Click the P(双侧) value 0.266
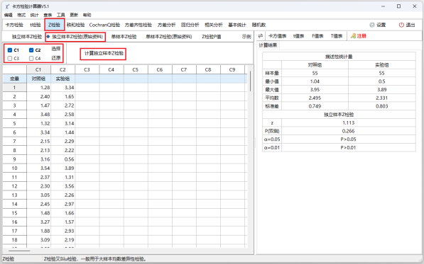 pyautogui.click(x=349, y=131)
